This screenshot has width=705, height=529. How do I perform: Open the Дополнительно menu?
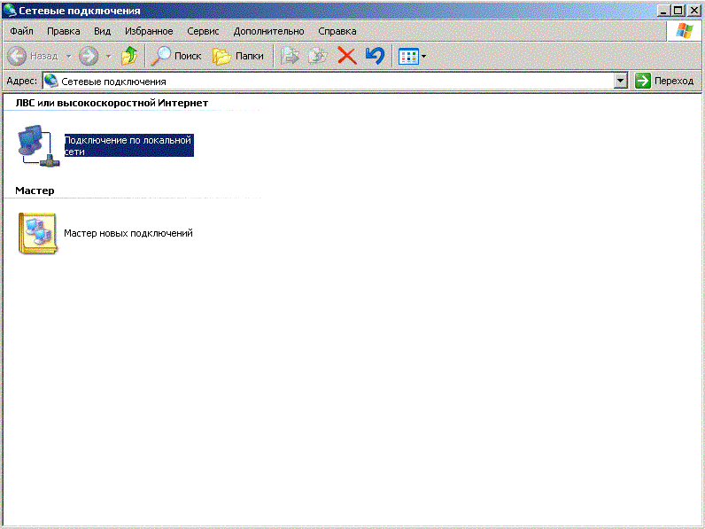point(268,31)
